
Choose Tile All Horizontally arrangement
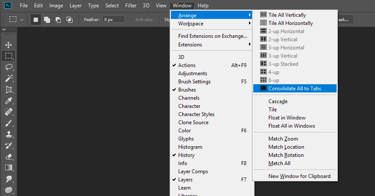pyautogui.click(x=295, y=23)
